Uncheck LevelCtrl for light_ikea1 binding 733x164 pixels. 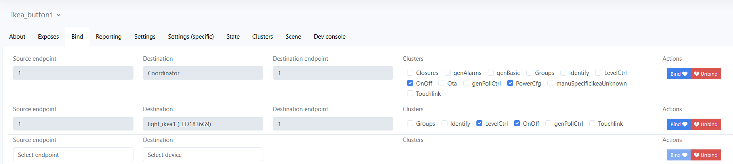[480, 123]
